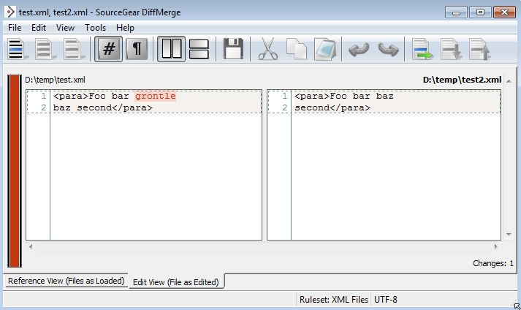Jump to previous change icon
Screen dimensions: 521x310
tap(479, 49)
